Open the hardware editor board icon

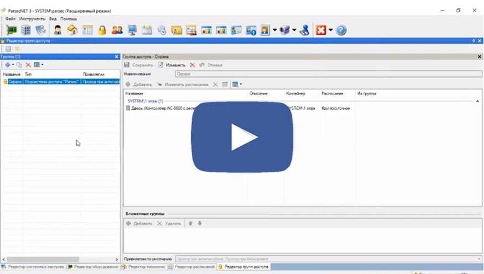point(12,30)
